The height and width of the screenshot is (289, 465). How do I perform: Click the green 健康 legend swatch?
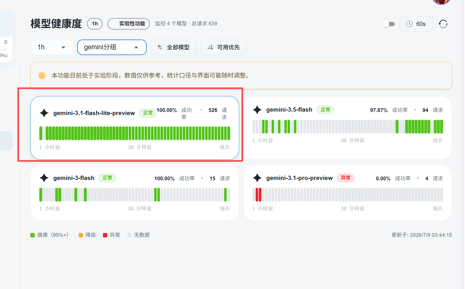pyautogui.click(x=33, y=235)
